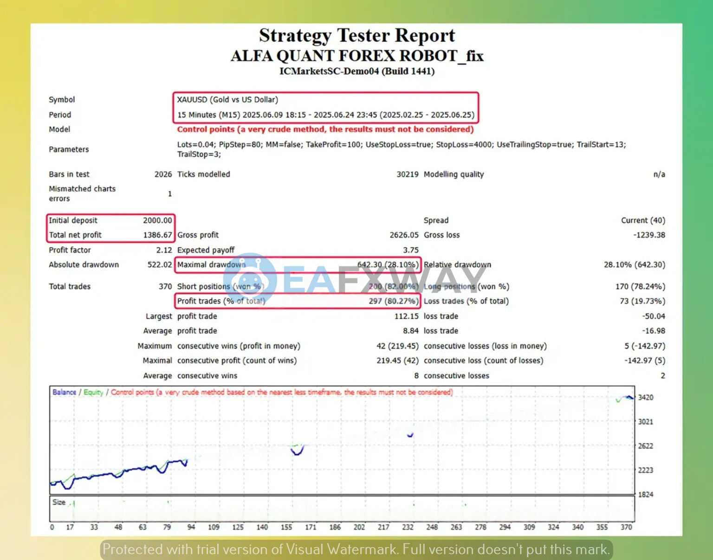Click the XAUUSD (Gold vs US Dollar) symbol value
Viewport: 713px width, 560px height.
227,100
